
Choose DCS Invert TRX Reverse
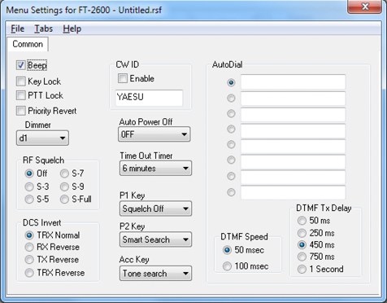(x=29, y=273)
